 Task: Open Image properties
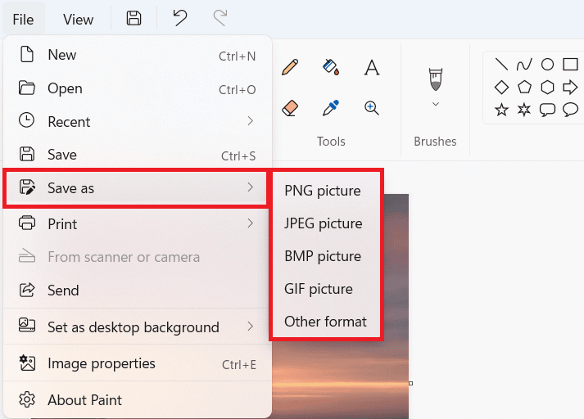[138, 363]
